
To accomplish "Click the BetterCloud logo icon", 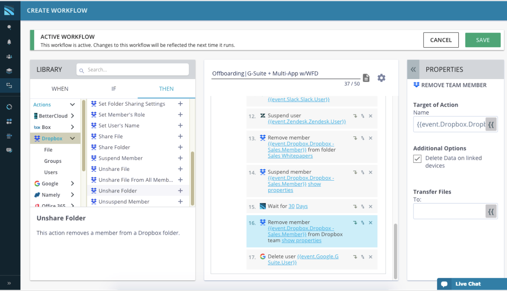I will 9,10.
